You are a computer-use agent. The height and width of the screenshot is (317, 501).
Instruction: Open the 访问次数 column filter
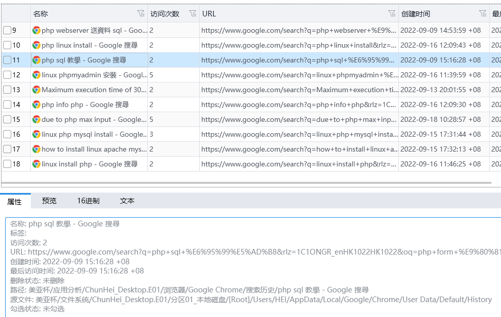point(192,14)
